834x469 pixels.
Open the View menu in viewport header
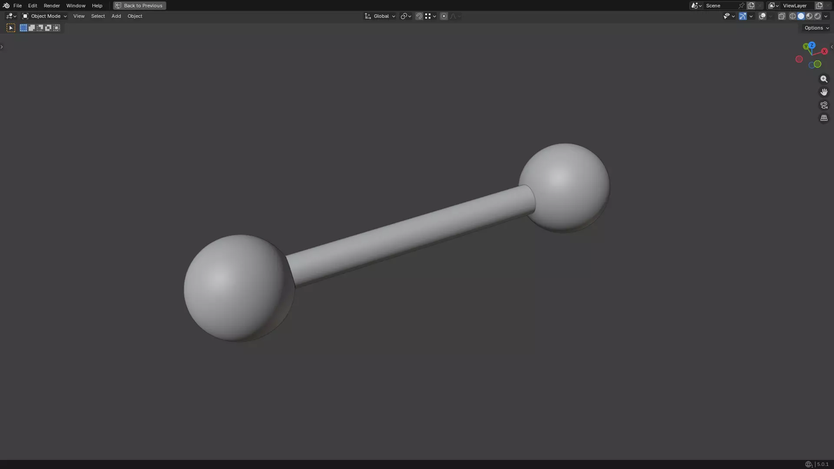click(79, 16)
